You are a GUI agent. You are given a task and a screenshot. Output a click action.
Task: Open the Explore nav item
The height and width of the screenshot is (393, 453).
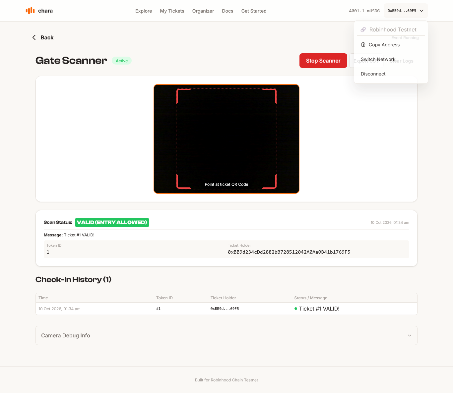[x=144, y=11]
